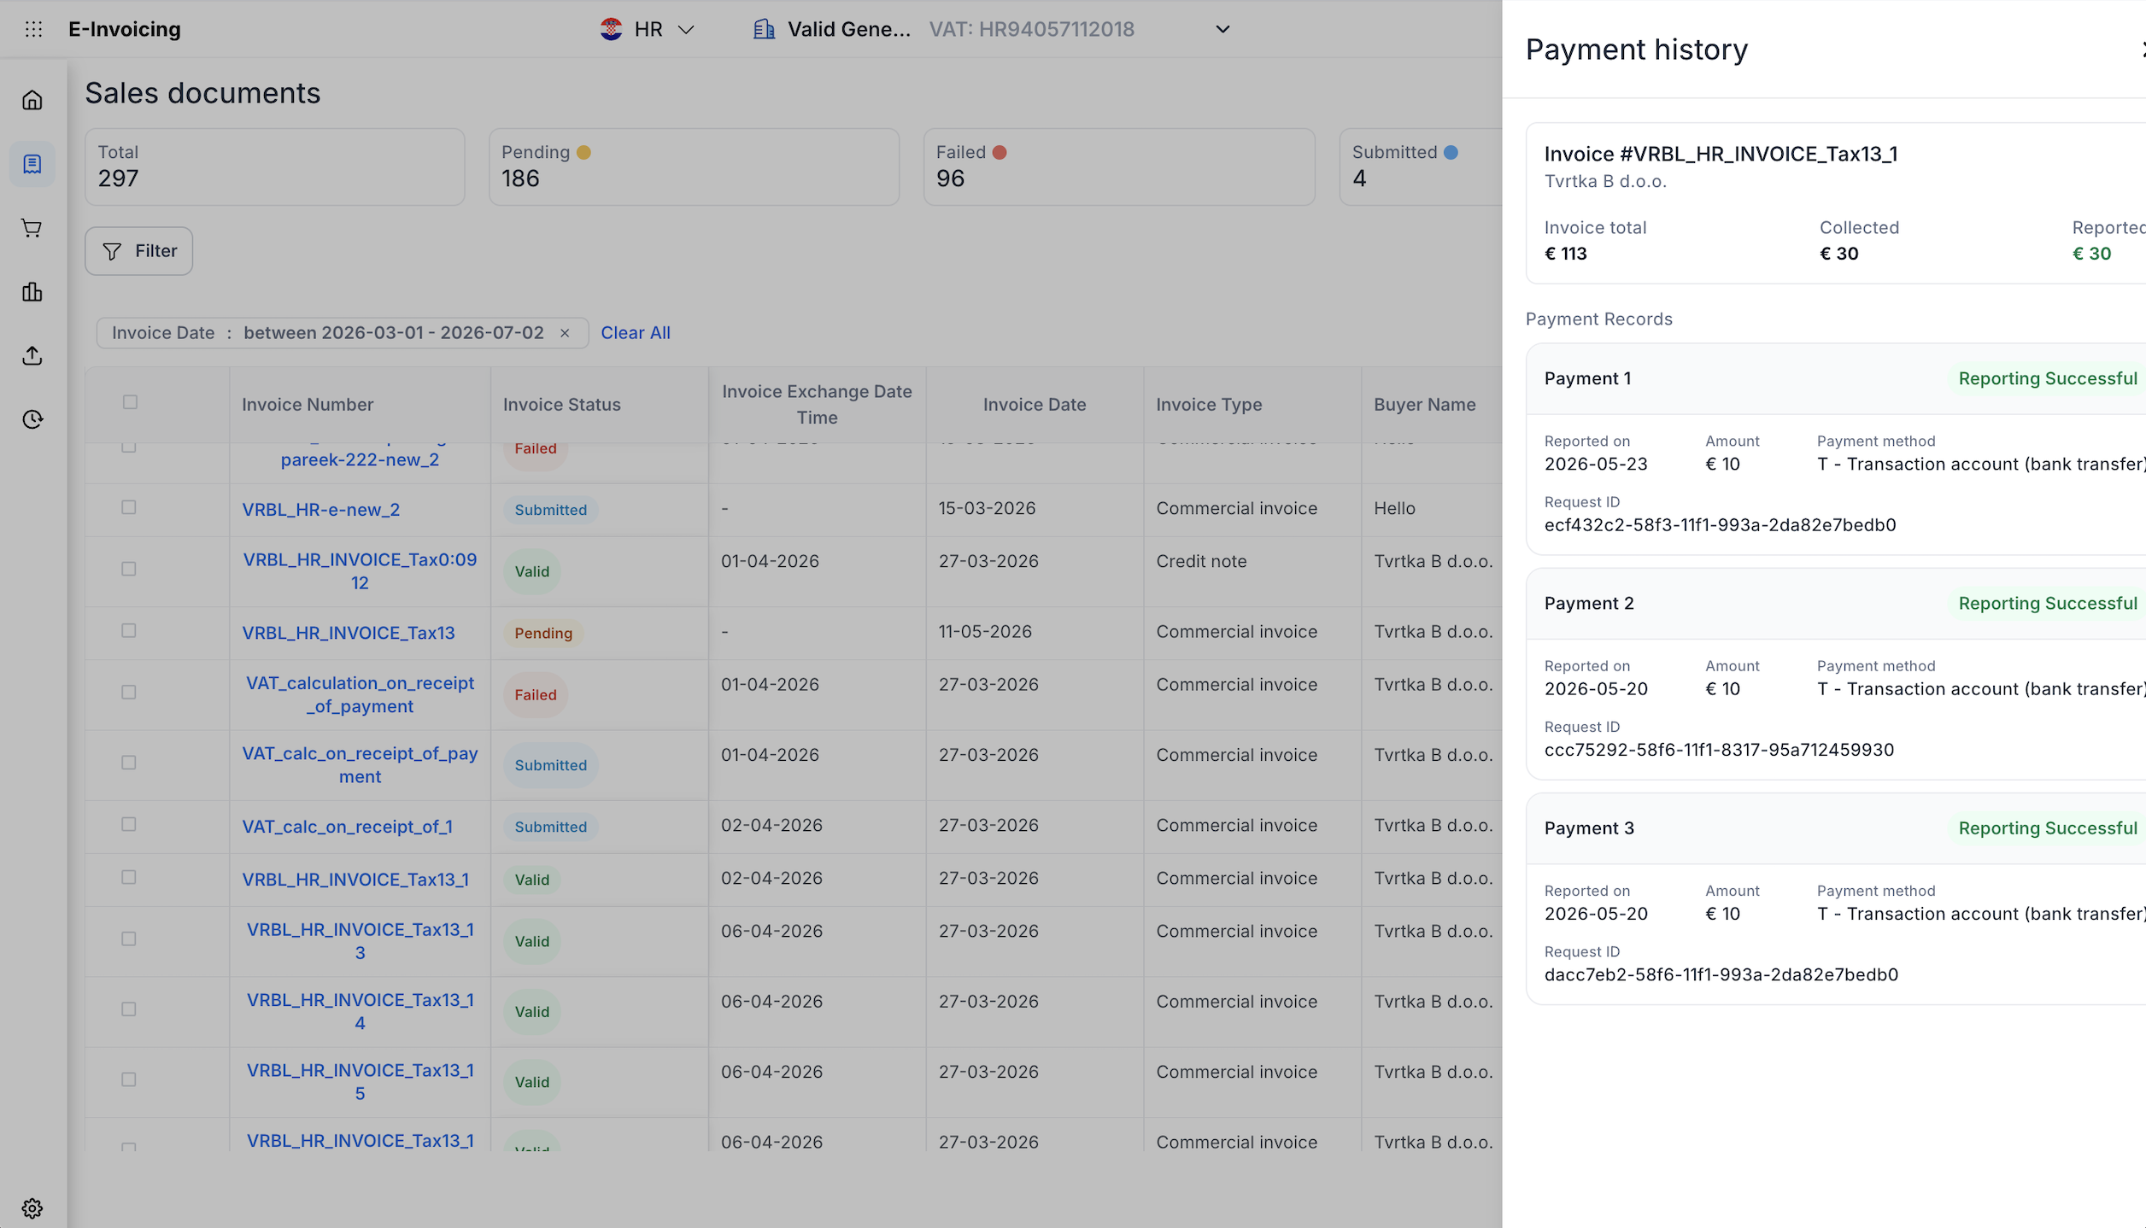This screenshot has height=1228, width=2146.
Task: Open reports bar-chart icon in sidebar
Action: (x=32, y=292)
